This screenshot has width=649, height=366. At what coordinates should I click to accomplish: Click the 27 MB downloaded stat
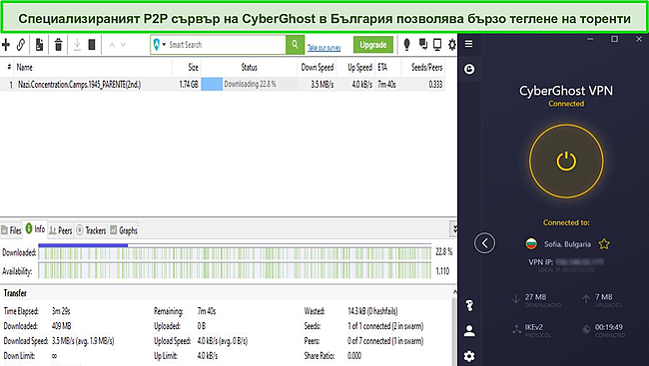click(x=535, y=297)
